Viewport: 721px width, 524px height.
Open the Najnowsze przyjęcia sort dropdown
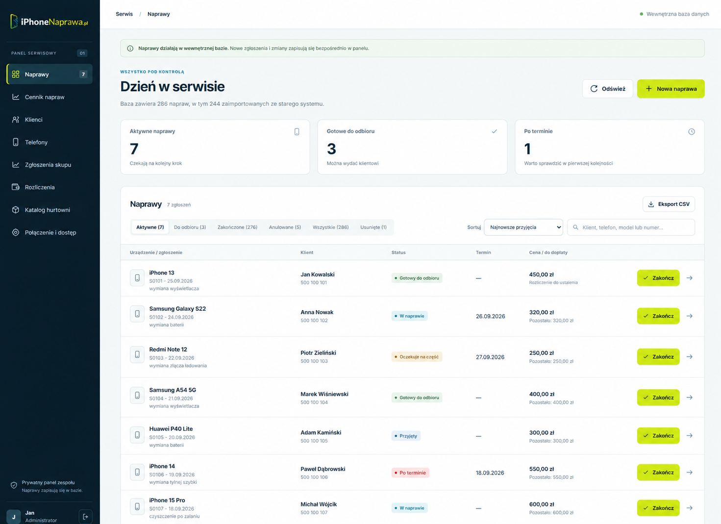coord(523,227)
